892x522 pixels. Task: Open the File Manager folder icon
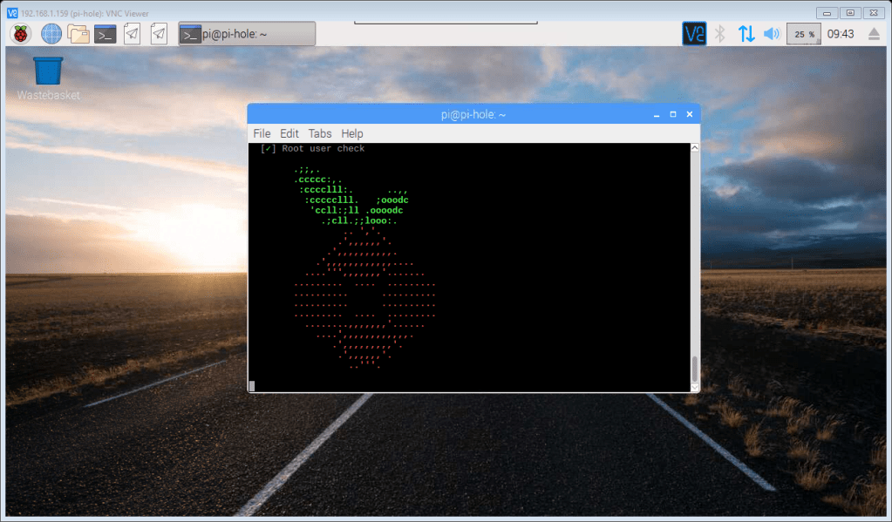tap(78, 34)
